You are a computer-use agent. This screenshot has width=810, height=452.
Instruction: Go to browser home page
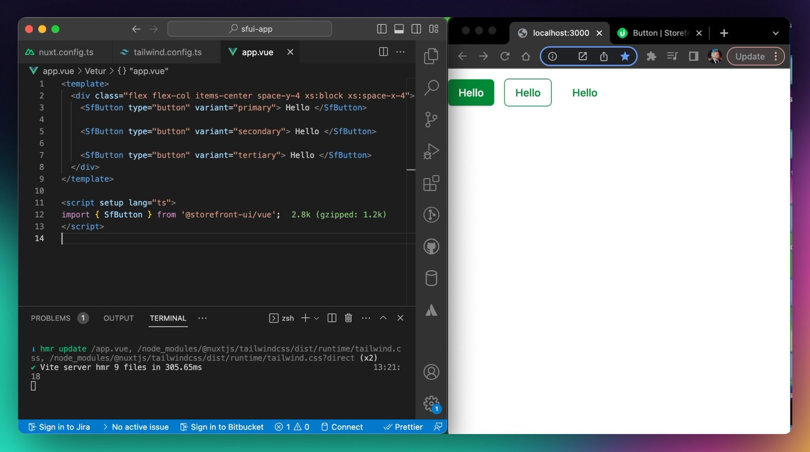click(526, 56)
